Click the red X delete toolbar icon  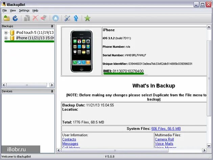(35, 18)
